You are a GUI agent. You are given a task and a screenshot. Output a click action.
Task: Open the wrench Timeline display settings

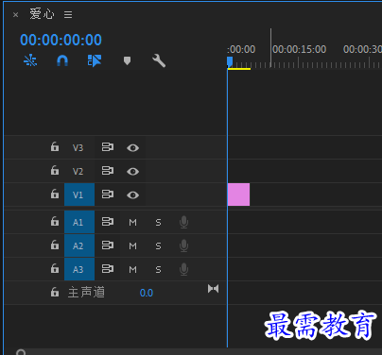[x=159, y=60]
